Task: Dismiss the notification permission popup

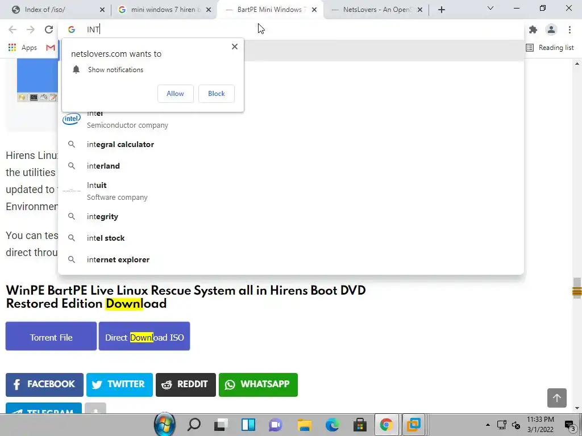Action: (235, 47)
